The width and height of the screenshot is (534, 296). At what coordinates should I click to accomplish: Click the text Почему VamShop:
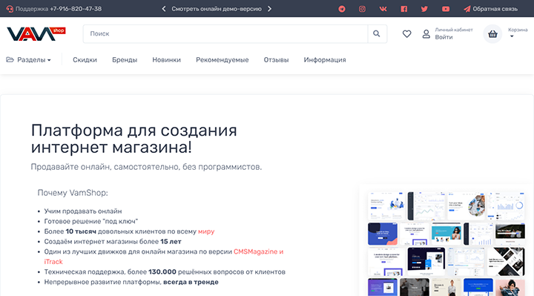click(x=73, y=193)
